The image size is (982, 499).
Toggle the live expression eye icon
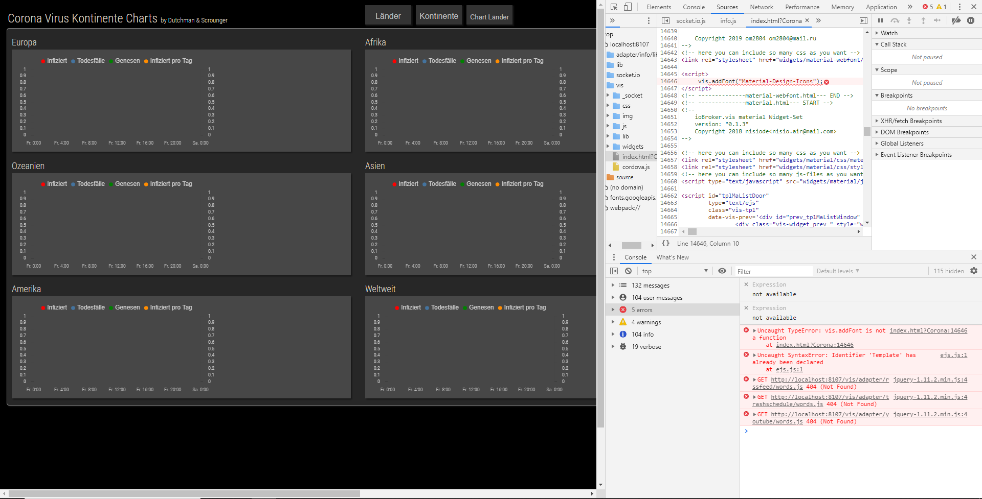coord(722,271)
